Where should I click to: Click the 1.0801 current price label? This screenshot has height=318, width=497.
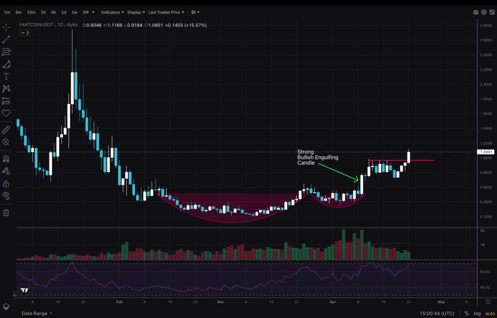tap(486, 152)
